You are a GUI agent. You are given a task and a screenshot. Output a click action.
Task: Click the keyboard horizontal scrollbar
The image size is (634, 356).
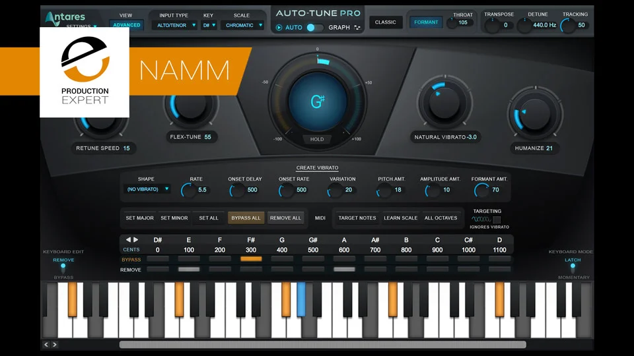323,344
